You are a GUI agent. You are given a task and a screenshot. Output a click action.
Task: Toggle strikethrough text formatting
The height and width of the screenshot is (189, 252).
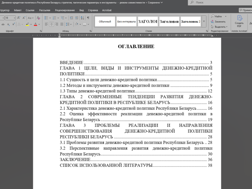point(3,24)
